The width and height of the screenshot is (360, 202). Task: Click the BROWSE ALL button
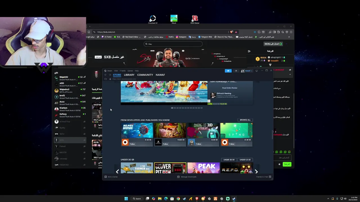[x=245, y=120]
